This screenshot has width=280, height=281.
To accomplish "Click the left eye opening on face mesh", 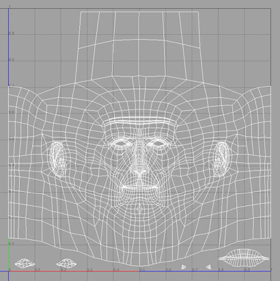I will click(x=121, y=144).
